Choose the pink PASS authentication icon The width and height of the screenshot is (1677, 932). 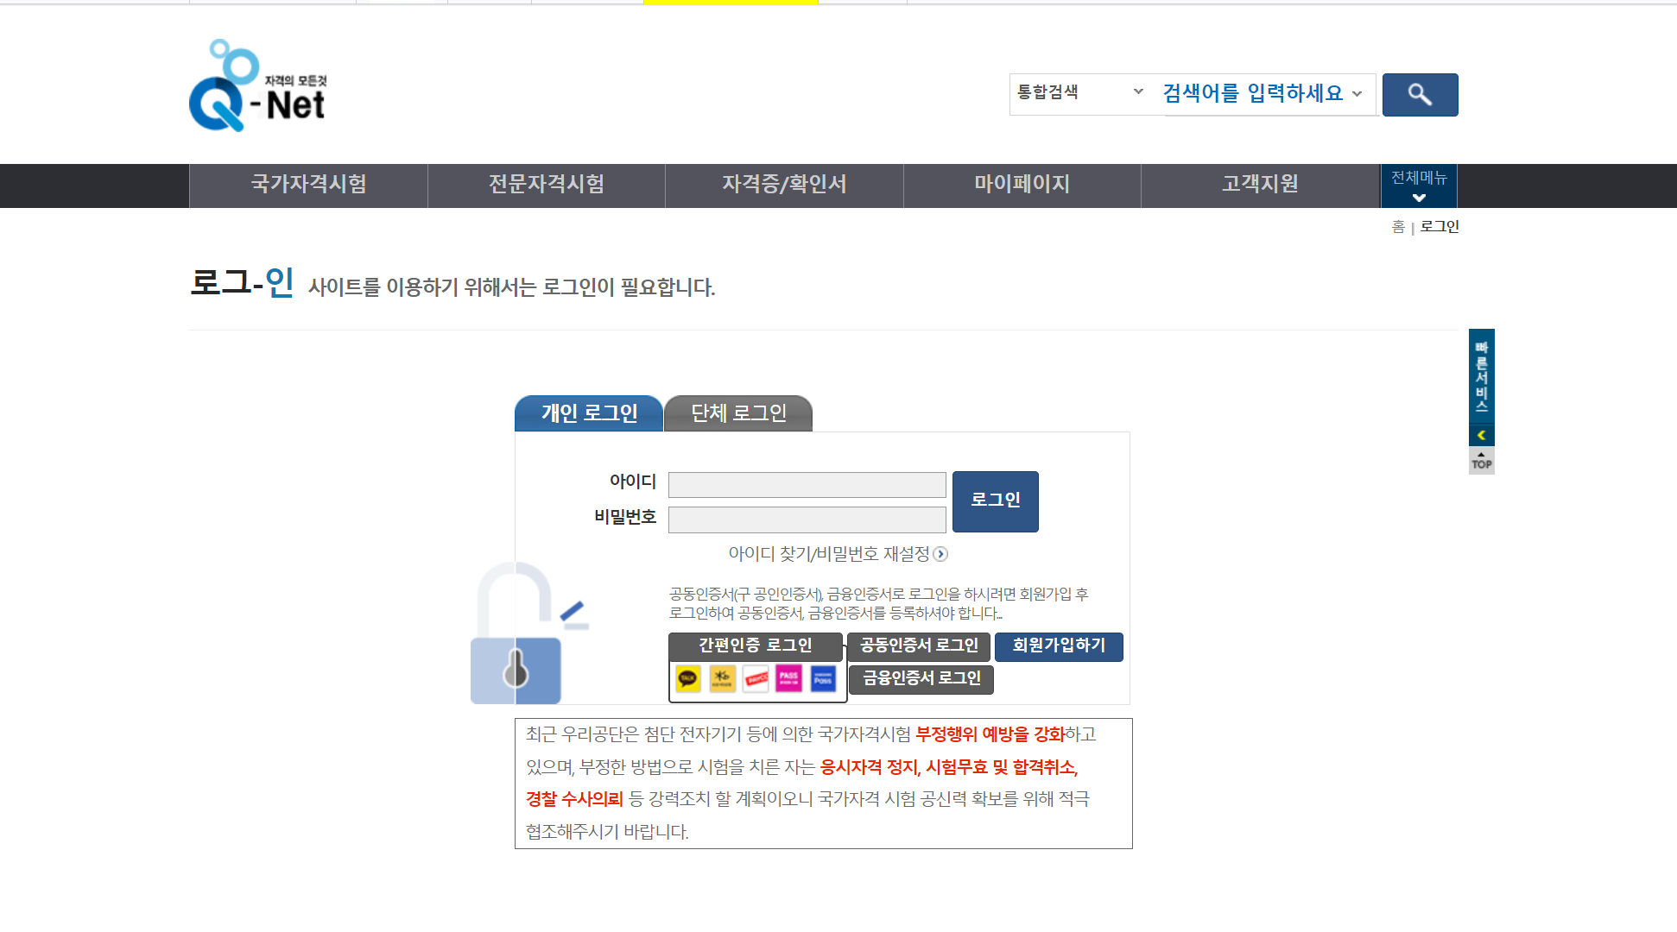point(788,679)
